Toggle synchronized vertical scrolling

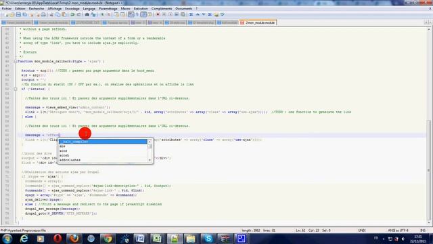tap(116, 14)
